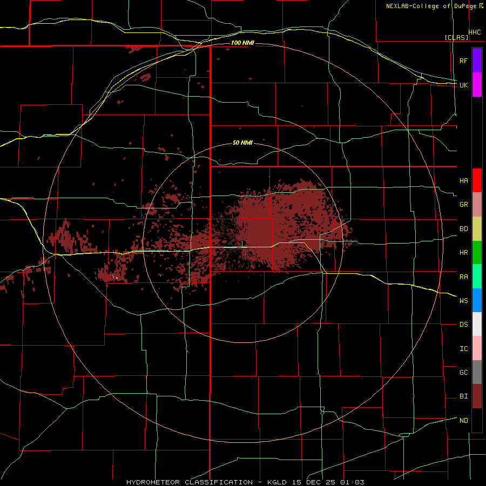Click the 'WS' legend label
Screen dimensions: 486x486
(464, 301)
